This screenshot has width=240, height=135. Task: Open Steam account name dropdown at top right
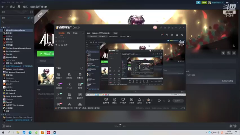pos(217,3)
